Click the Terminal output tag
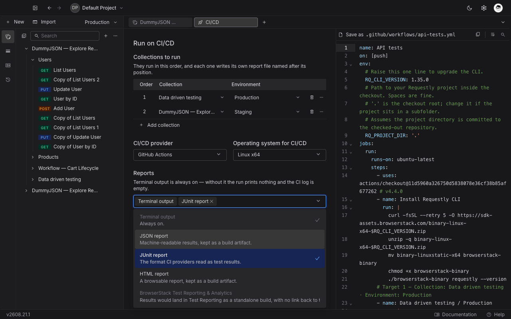This screenshot has width=511, height=319. point(156,201)
